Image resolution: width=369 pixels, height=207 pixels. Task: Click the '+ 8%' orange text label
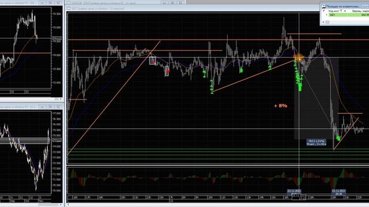281,106
